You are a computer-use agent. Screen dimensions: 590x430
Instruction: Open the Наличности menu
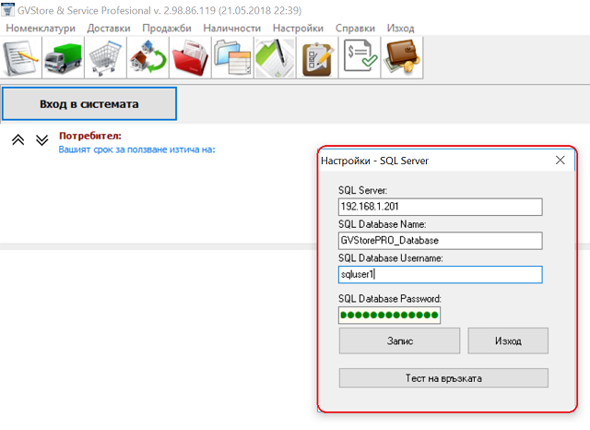(231, 29)
